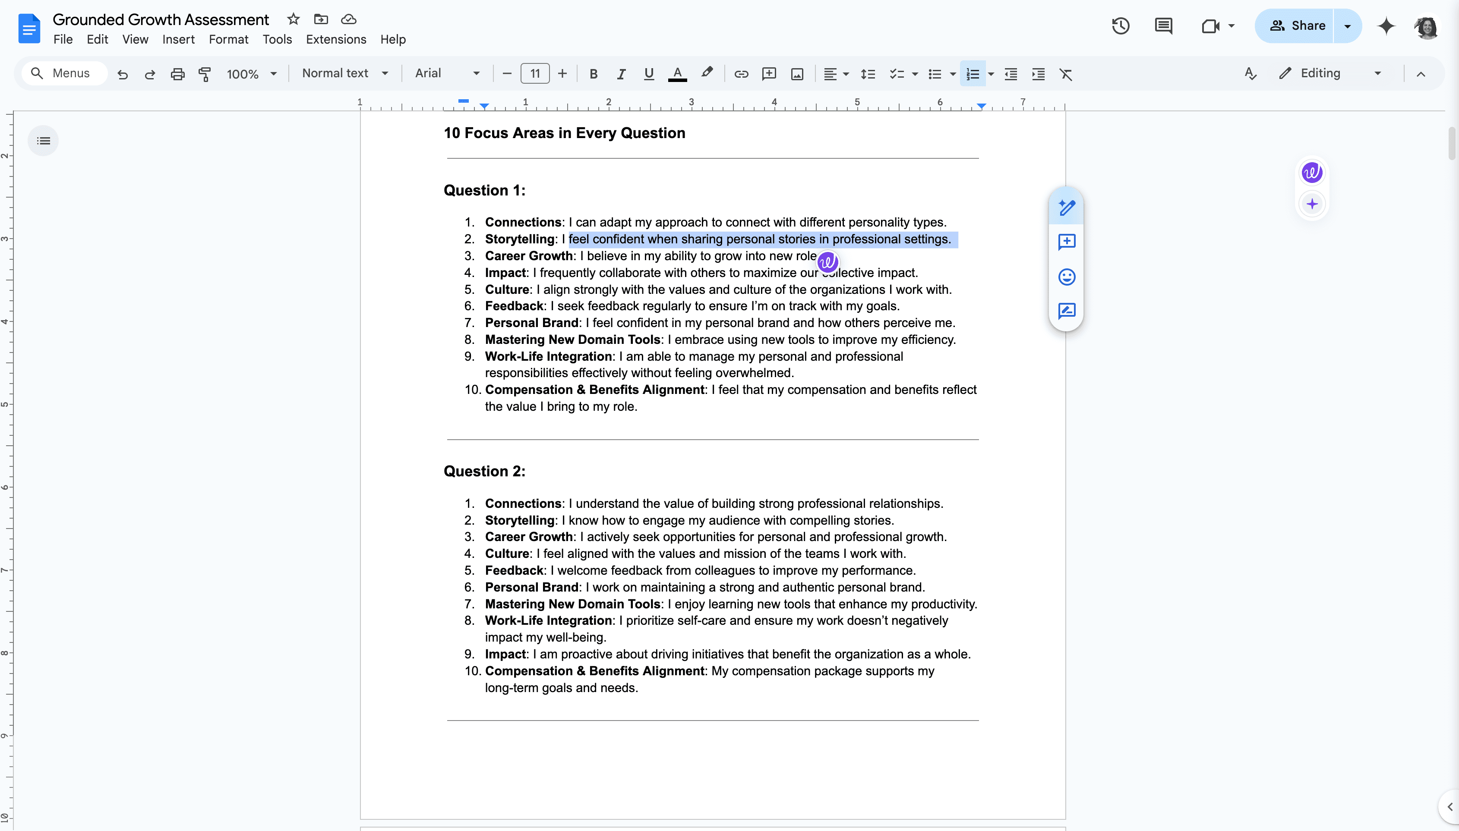This screenshot has width=1459, height=831.
Task: Open the Normal text style dropdown
Action: click(x=345, y=74)
